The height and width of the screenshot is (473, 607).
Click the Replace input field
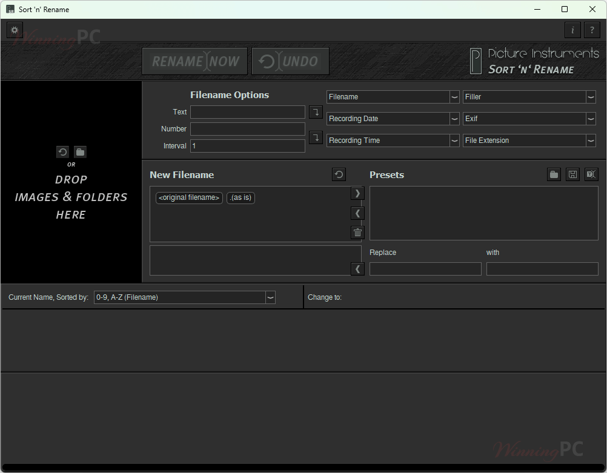pyautogui.click(x=425, y=269)
